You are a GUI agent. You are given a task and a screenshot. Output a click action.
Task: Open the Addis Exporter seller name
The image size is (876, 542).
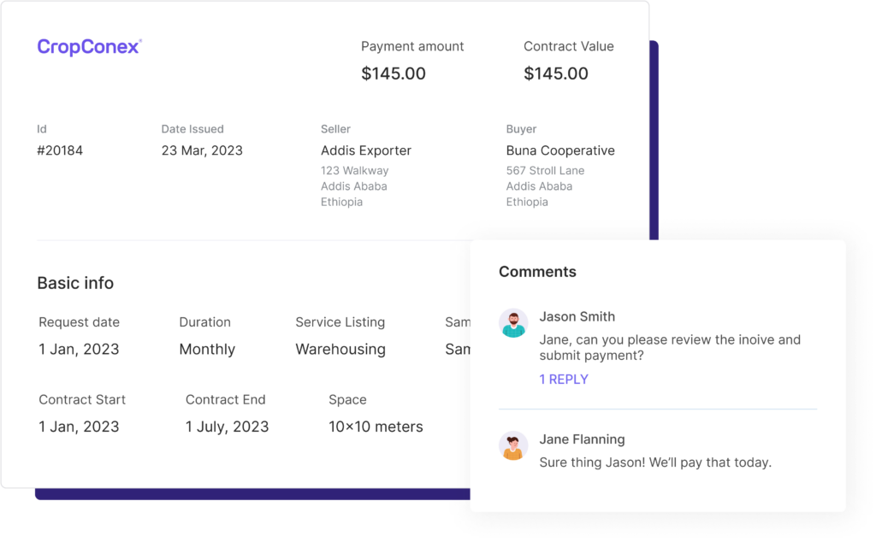[366, 150]
